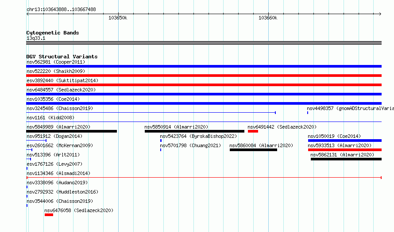Open nsv1035356 (Coe2014) label
394x232 pixels.
coord(53,99)
